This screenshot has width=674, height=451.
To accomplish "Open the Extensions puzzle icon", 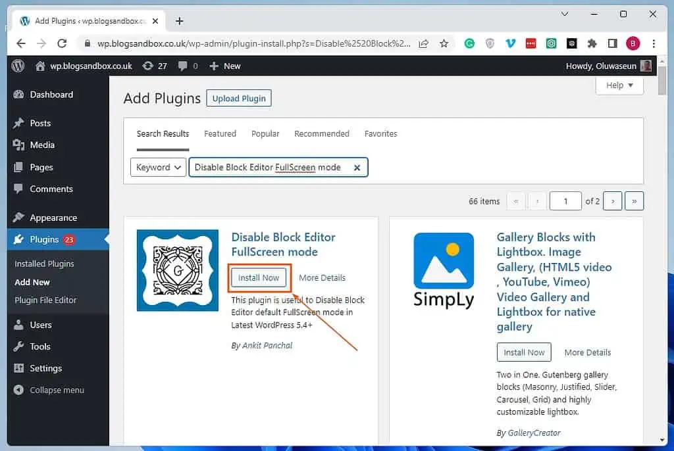I will 592,43.
